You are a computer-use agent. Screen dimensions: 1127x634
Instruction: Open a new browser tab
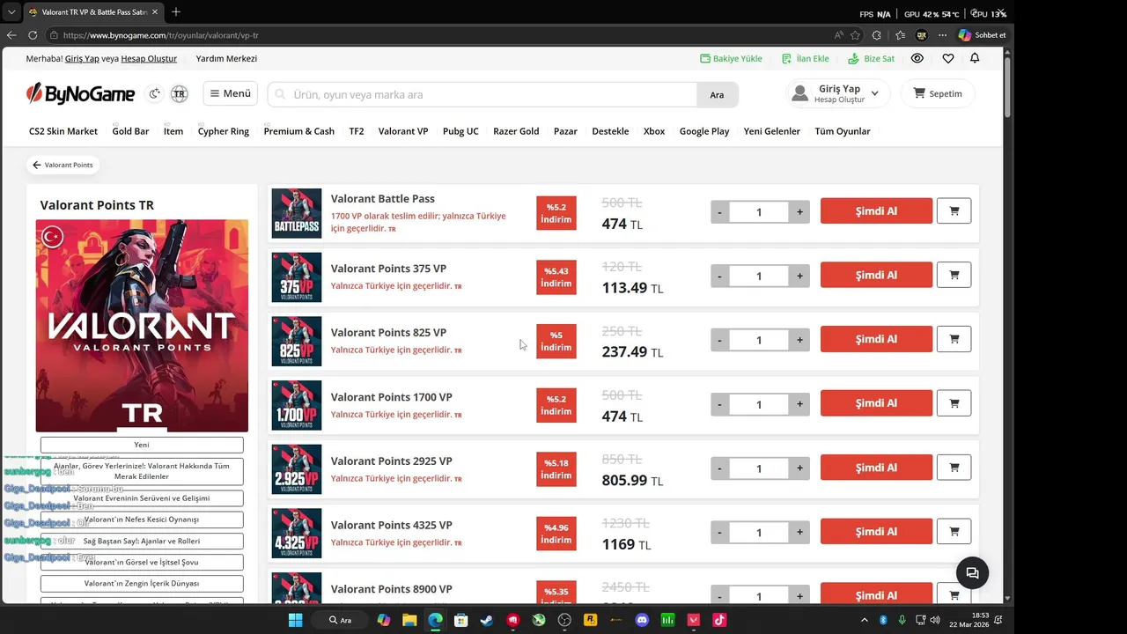[x=176, y=12]
